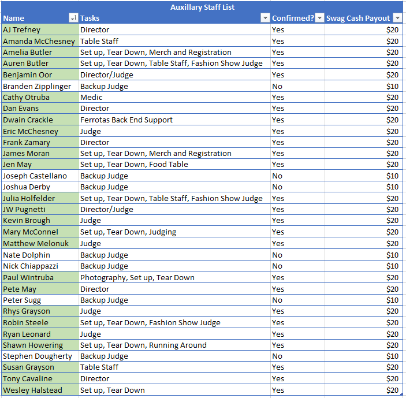This screenshot has height=398, width=406.
Task: Select Robin Steele's tasks cell
Action: [174, 322]
